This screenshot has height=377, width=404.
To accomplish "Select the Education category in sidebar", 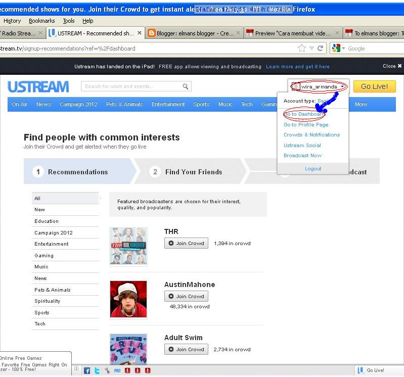I will tap(65, 221).
